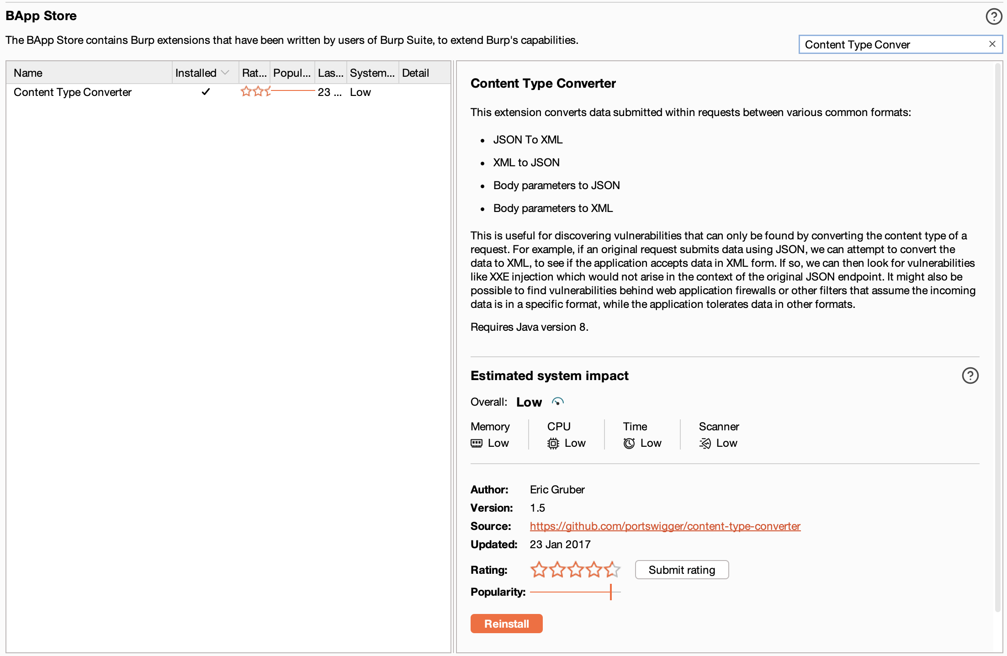Open Estimated system impact help icon

(970, 376)
